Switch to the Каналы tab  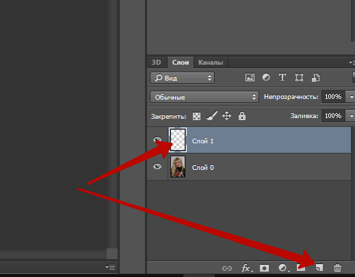pyautogui.click(x=211, y=62)
